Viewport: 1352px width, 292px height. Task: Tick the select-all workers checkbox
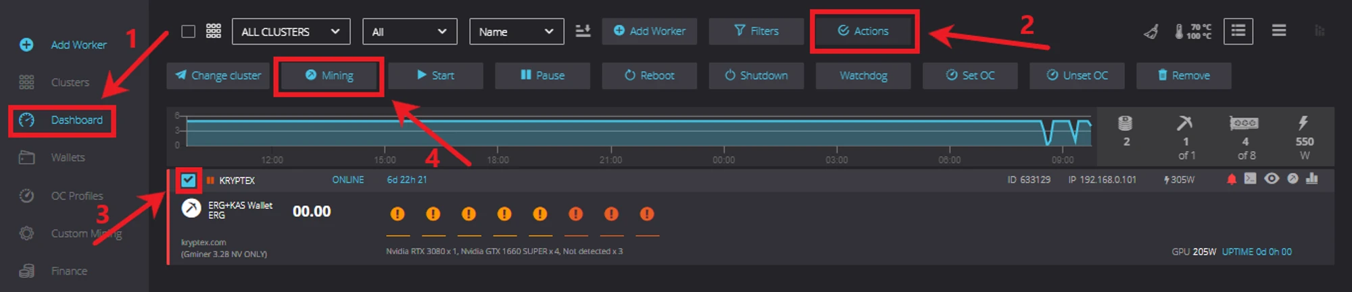[189, 32]
